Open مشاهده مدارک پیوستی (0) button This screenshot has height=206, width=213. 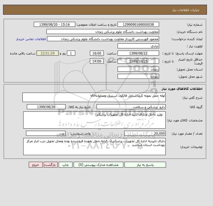[98, 165]
